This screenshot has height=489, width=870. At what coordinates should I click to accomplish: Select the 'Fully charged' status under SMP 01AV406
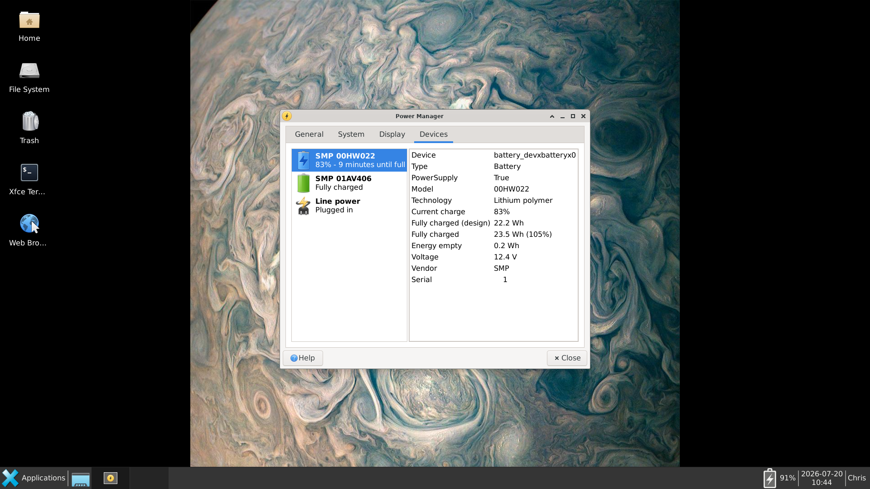pos(339,187)
